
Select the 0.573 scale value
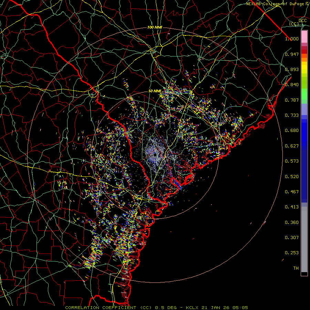(x=292, y=161)
